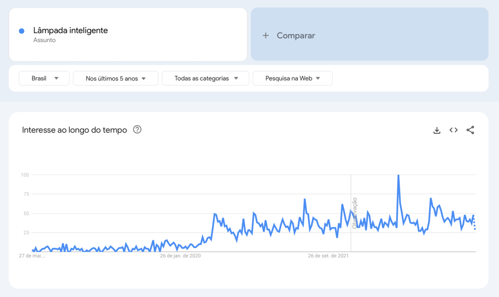
Task: Click the download icon above the chart
Action: 437,130
